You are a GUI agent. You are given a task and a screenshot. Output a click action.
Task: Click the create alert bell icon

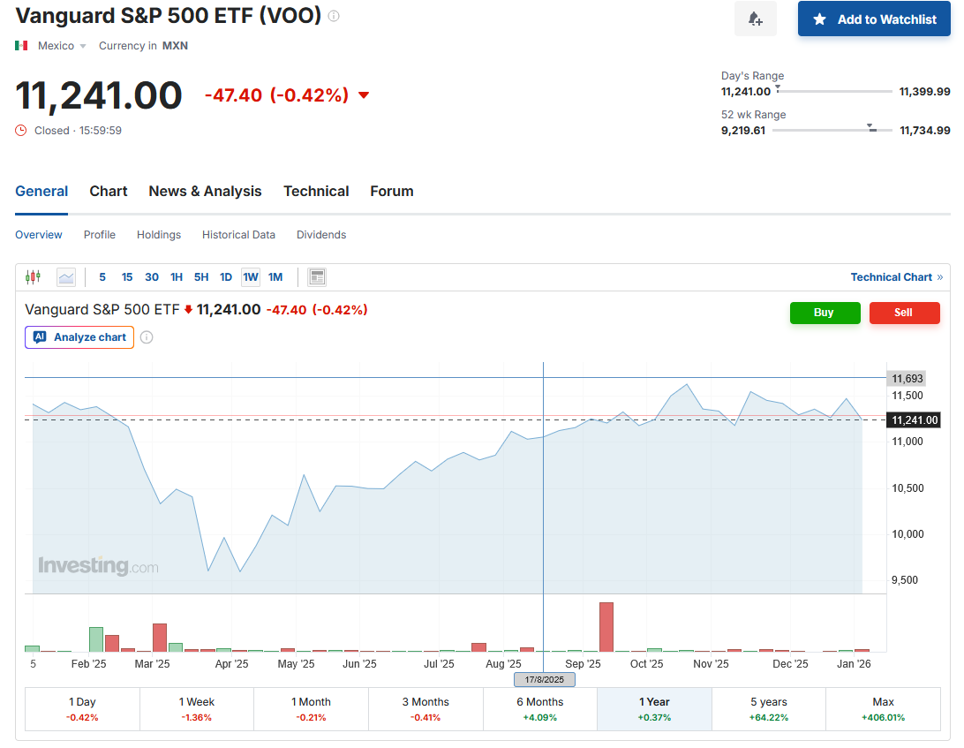point(756,19)
